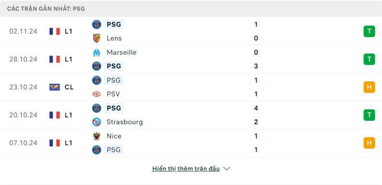Click the Marseille club logo
382x185 pixels.
97,52
